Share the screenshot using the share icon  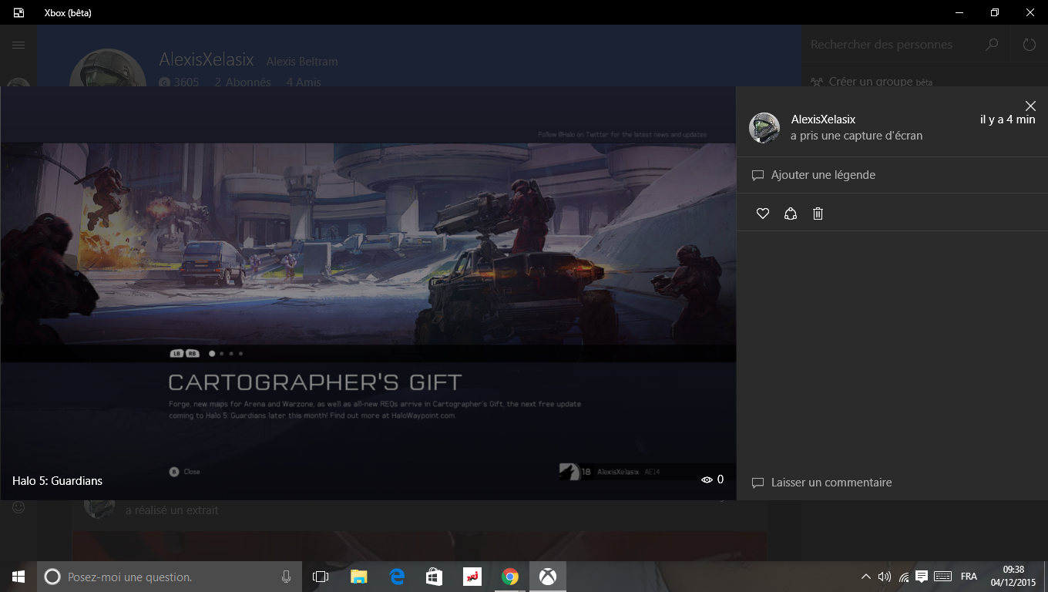[790, 214]
